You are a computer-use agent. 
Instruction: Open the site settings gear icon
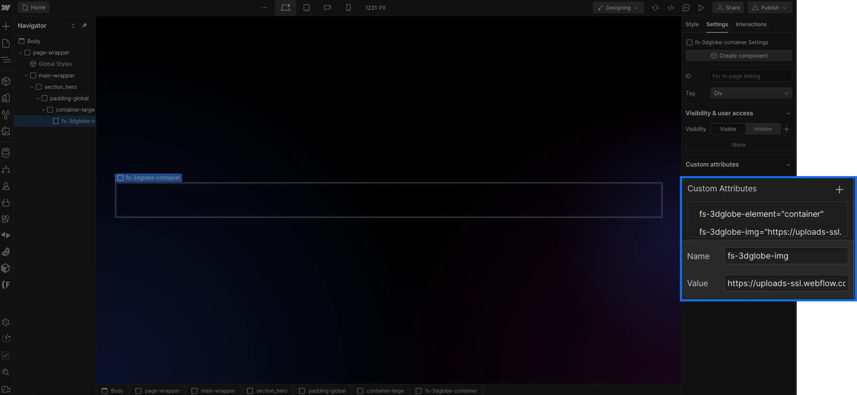coord(6,322)
